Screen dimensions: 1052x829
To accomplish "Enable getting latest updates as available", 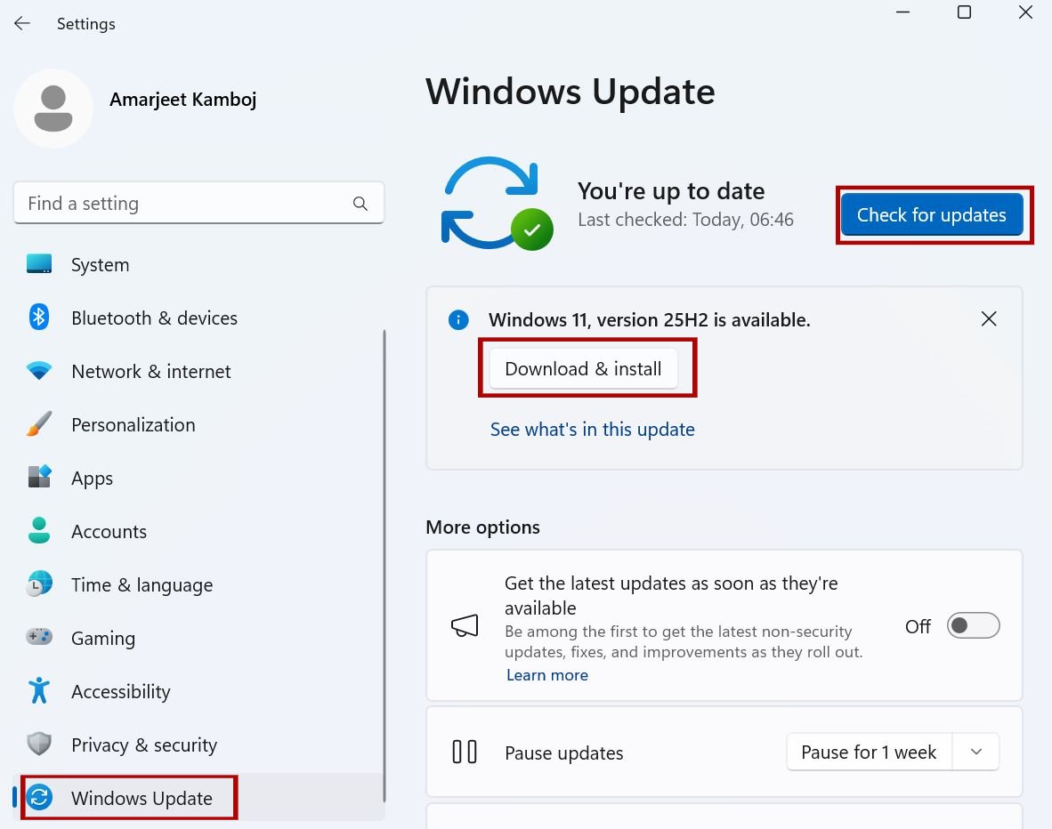I will 973,625.
